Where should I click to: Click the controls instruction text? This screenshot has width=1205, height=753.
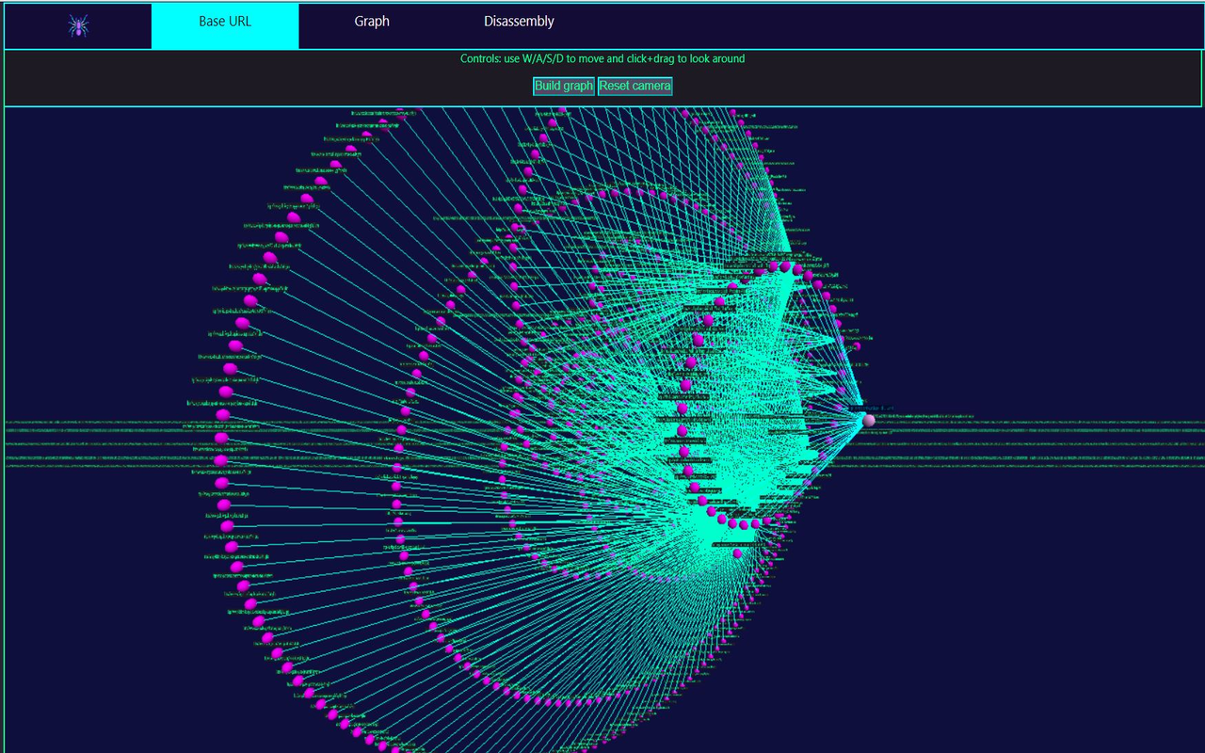pos(602,58)
